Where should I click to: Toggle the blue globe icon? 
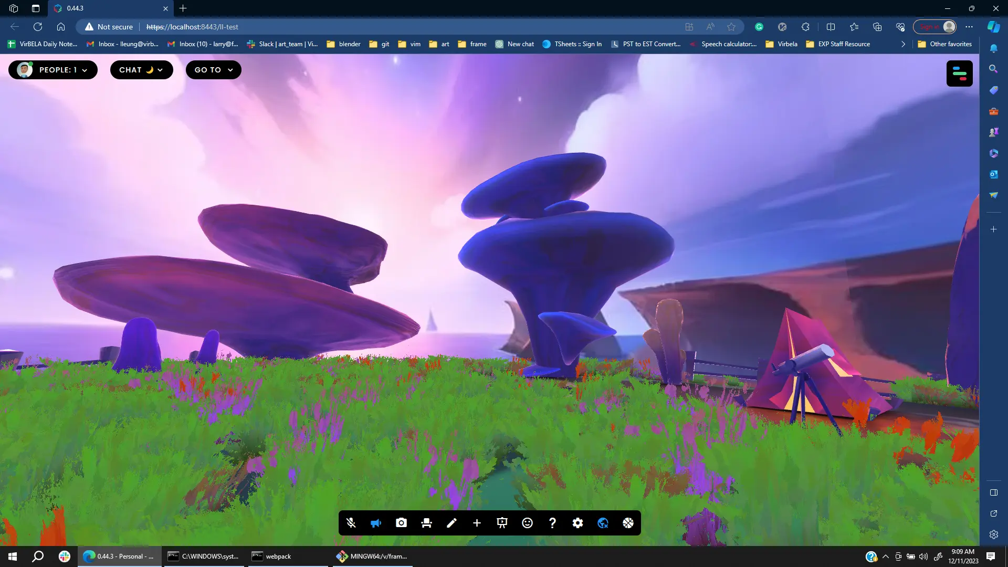pos(603,523)
